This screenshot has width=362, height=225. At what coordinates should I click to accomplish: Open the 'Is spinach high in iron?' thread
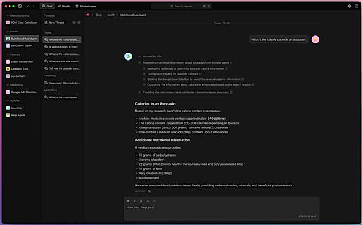[62, 47]
